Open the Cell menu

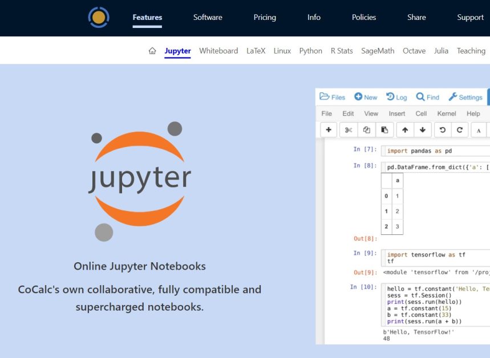point(421,113)
